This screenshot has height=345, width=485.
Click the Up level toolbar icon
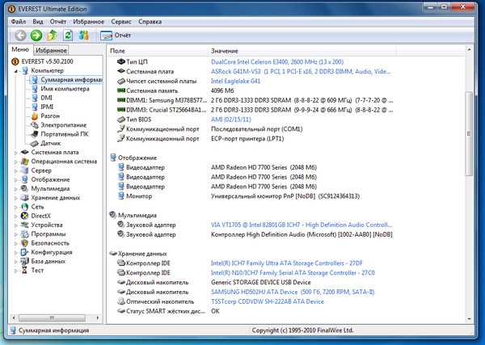coord(53,36)
